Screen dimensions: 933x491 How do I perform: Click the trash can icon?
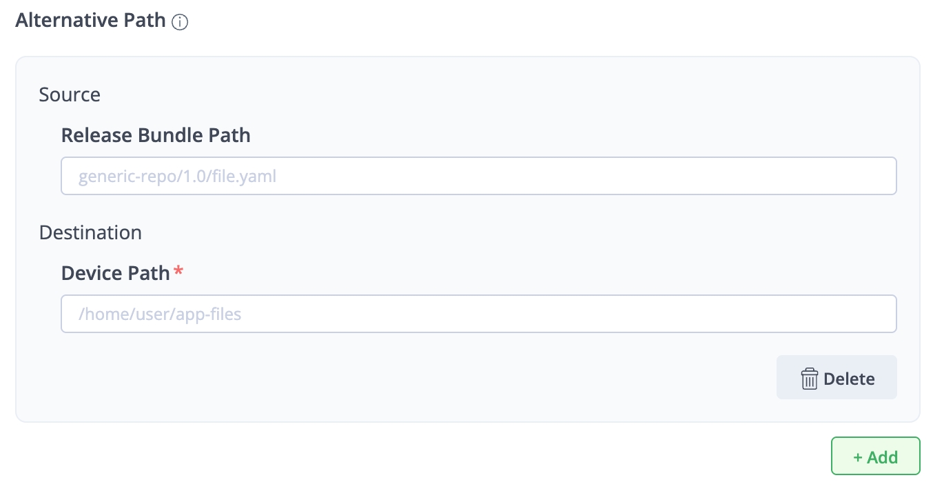coord(809,379)
